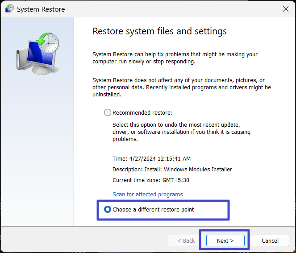Open Scan for affected programs link
296x253 pixels.
coord(147,195)
